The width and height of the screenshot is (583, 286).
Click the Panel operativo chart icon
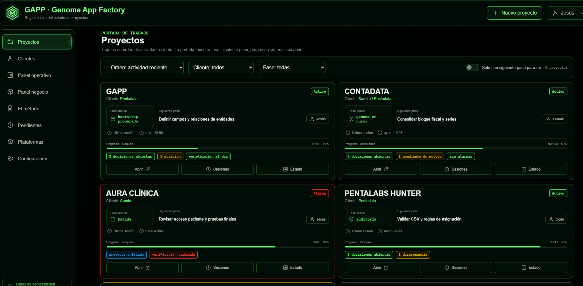pos(10,75)
